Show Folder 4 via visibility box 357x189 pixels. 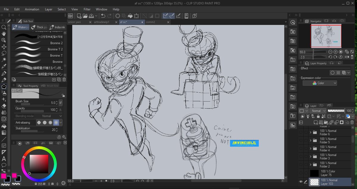pos(301,148)
